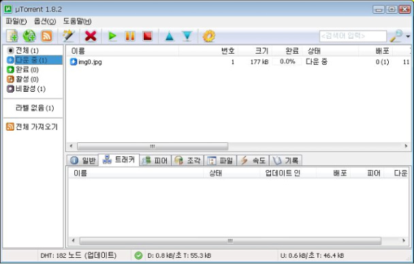Image resolution: width=414 pixels, height=264 pixels.
Task: Switch to the 트래커 tab
Action: point(118,160)
